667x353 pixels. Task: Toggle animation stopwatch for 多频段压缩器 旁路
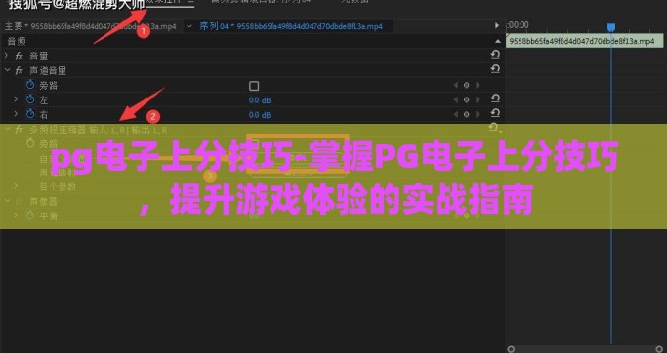click(x=30, y=143)
